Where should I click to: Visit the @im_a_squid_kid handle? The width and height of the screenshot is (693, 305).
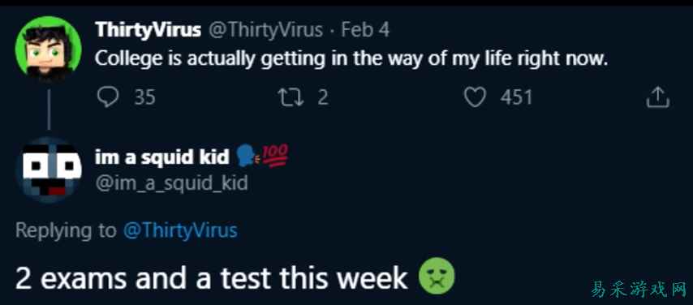[171, 183]
